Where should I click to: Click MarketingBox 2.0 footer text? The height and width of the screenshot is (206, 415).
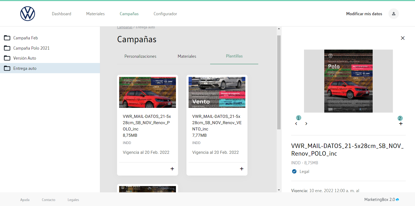pyautogui.click(x=379, y=200)
